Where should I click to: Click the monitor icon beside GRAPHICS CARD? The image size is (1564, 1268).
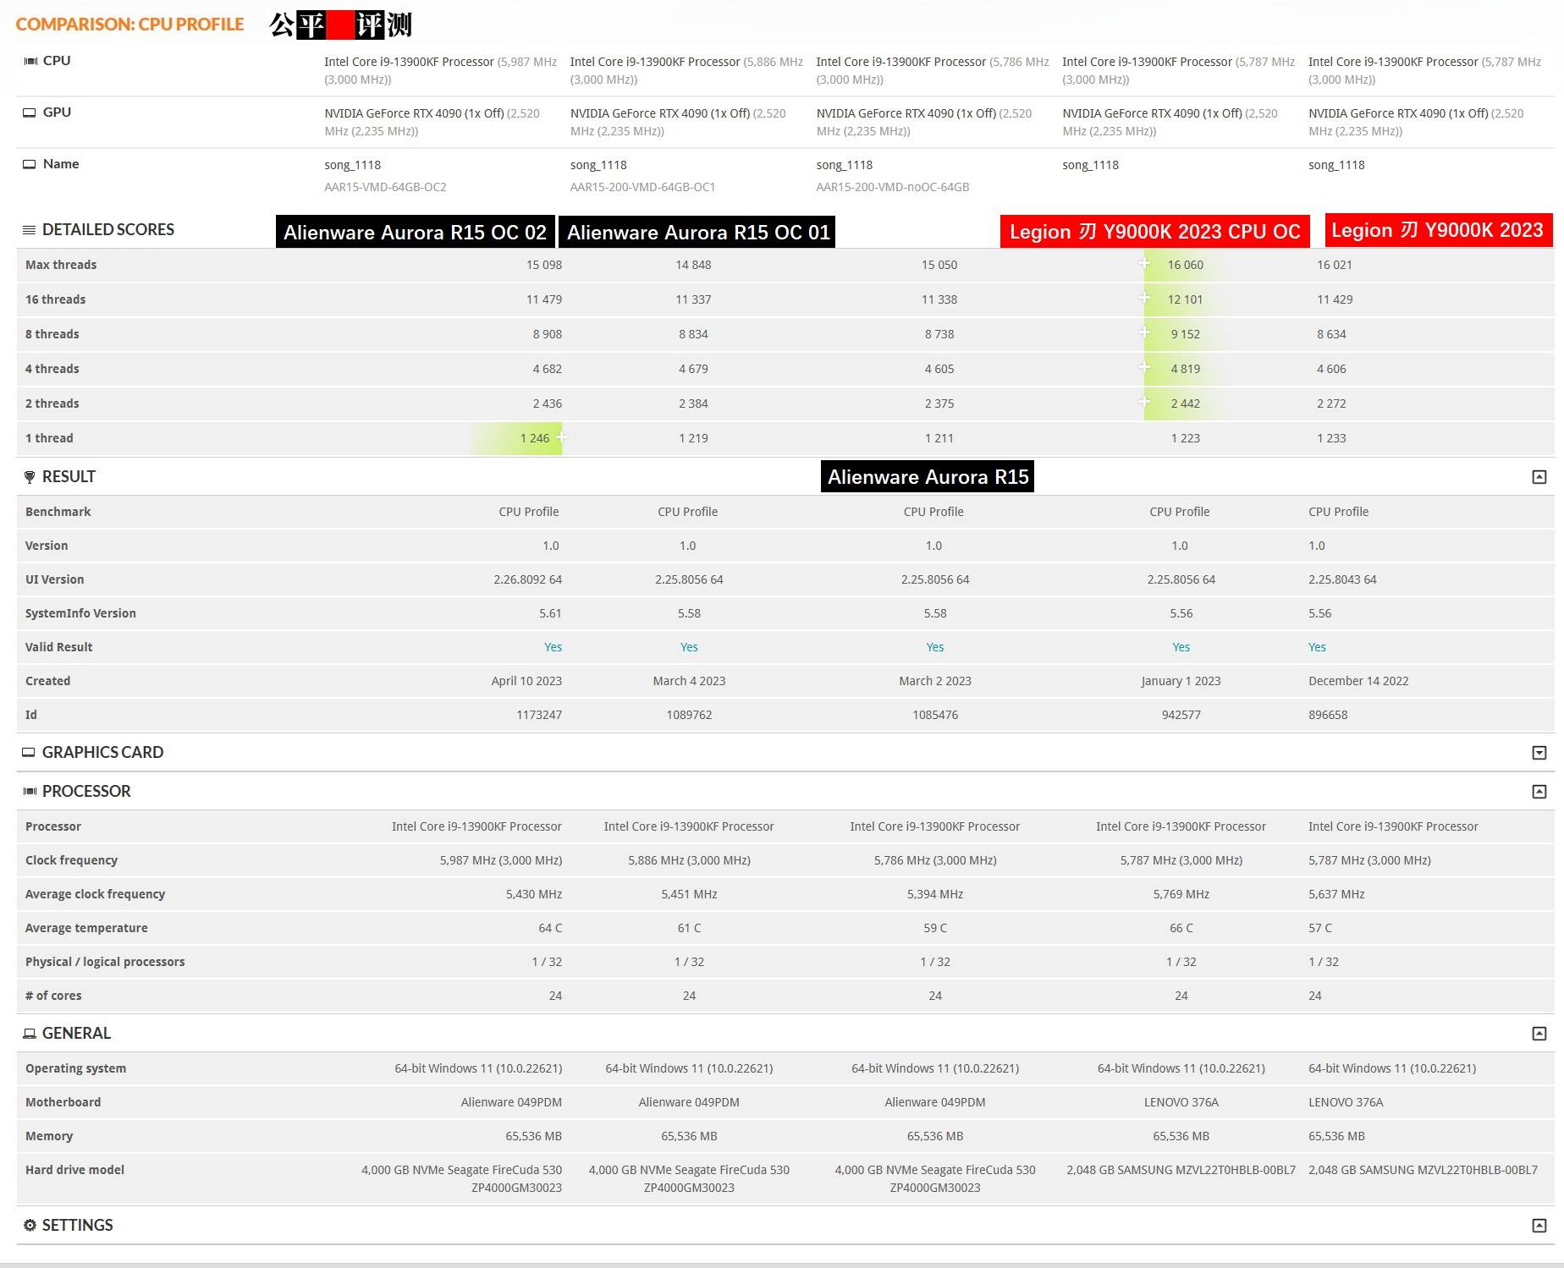29,752
